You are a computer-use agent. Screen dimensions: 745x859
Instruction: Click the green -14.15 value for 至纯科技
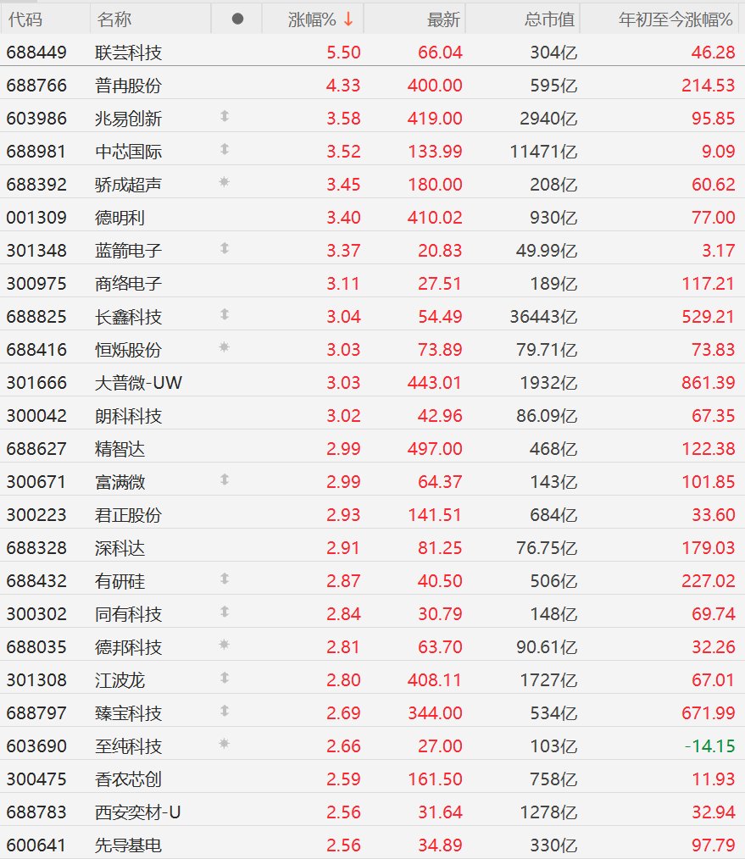click(x=710, y=746)
